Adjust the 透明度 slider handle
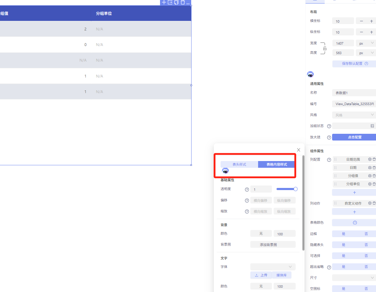The width and height of the screenshot is (376, 292). click(x=295, y=189)
